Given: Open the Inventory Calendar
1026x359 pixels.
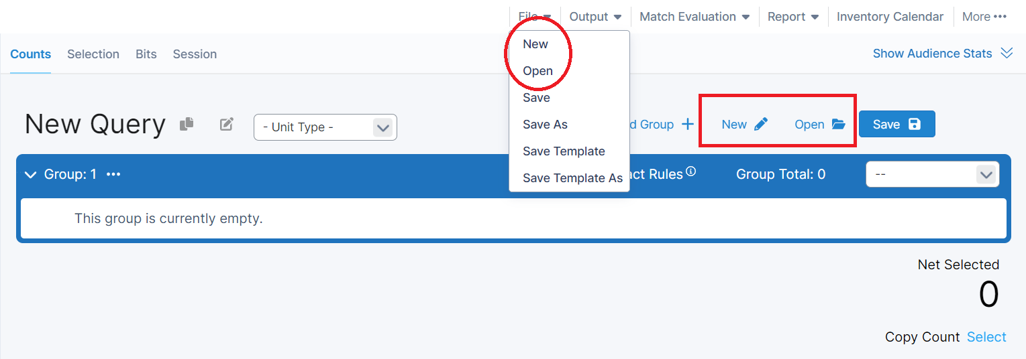Looking at the screenshot, I should click(x=890, y=17).
